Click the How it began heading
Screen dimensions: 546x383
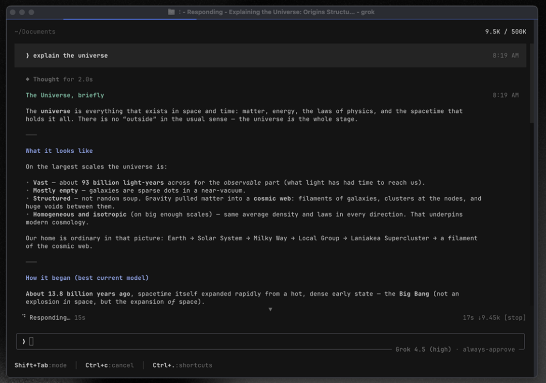[x=87, y=278]
